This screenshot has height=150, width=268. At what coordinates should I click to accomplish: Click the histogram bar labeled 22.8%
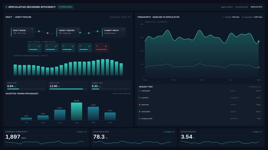93,113
